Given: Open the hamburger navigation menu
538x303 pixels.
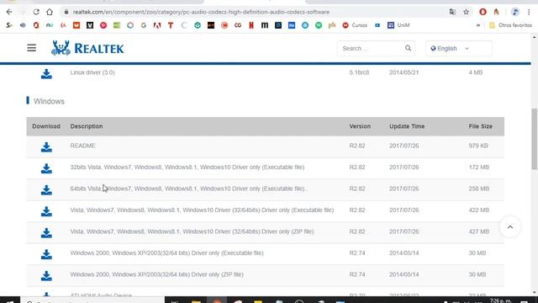Looking at the screenshot, I should tap(32, 48).
